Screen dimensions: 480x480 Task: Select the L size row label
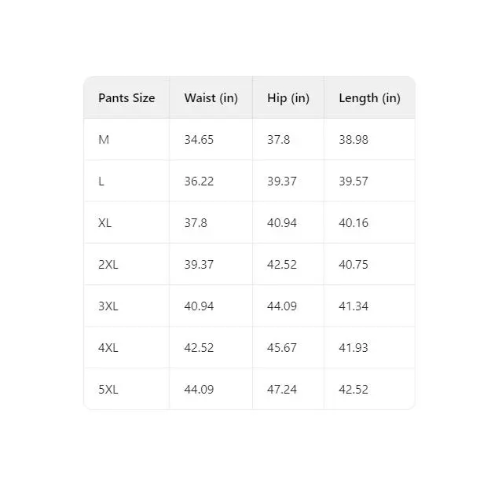coord(101,181)
